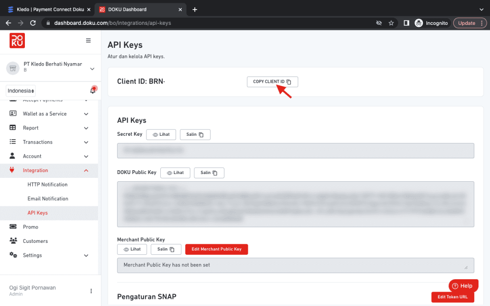Image resolution: width=490 pixels, height=306 pixels.
Task: Click the Promo icon
Action: (x=13, y=226)
